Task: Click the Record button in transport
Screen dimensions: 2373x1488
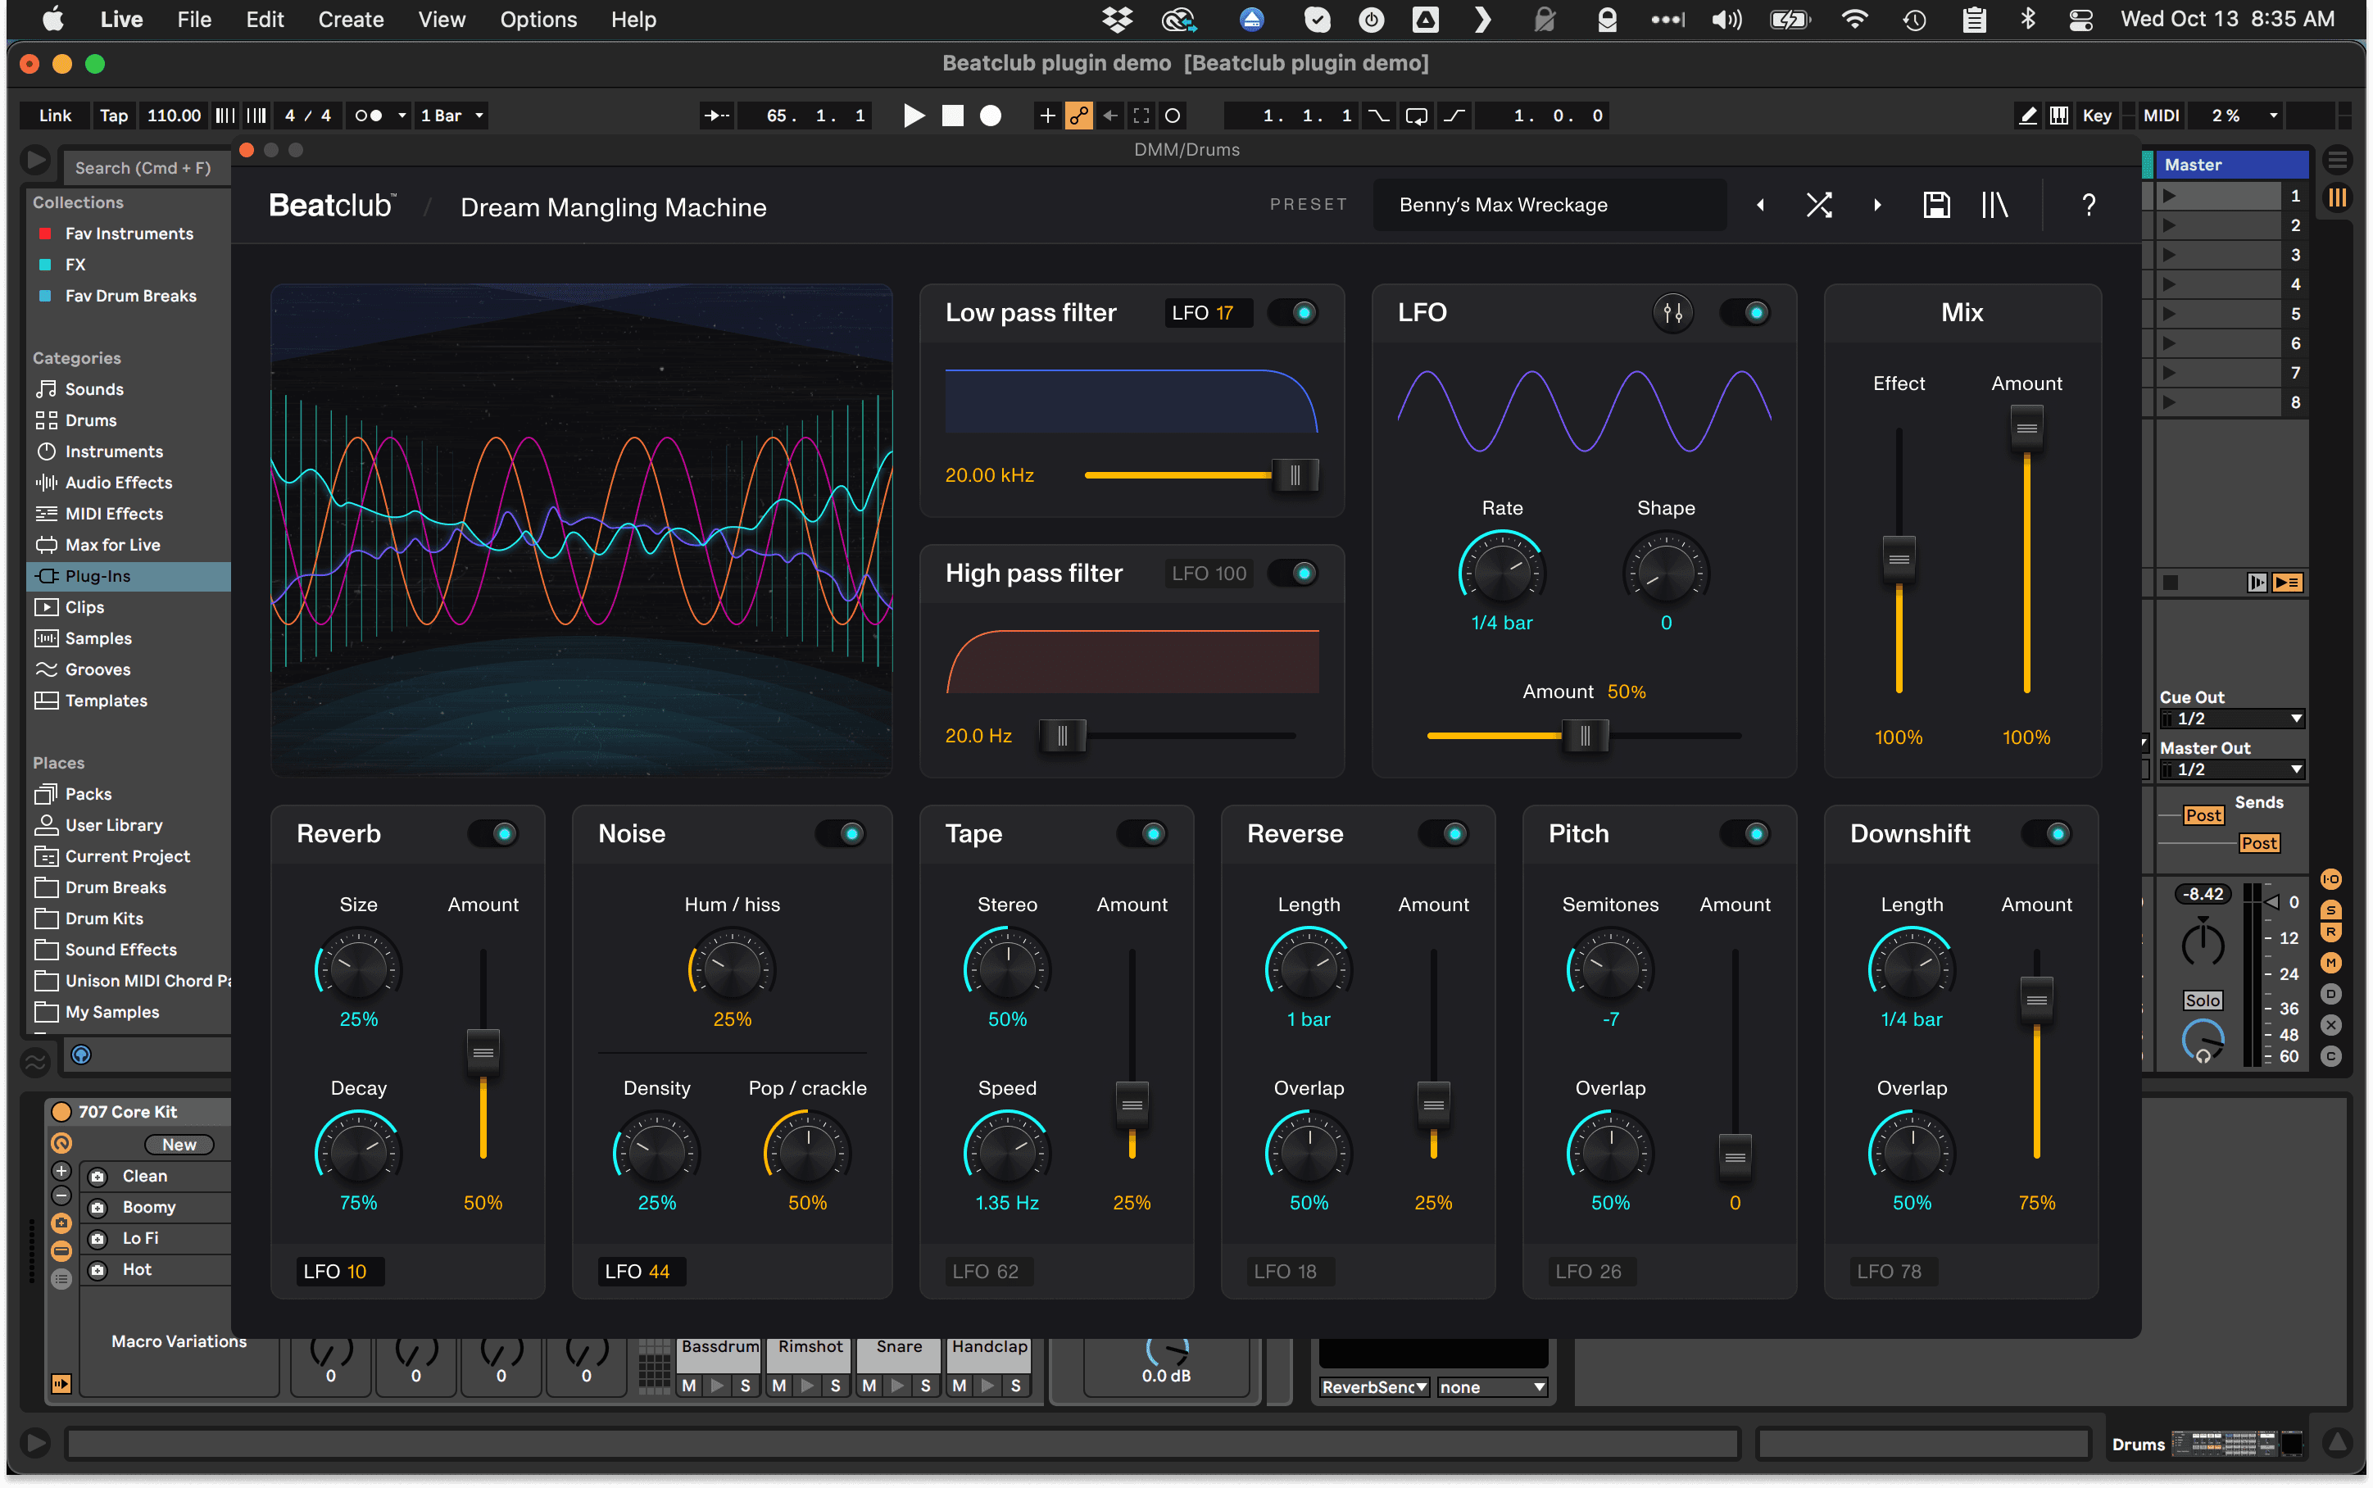Action: (991, 116)
